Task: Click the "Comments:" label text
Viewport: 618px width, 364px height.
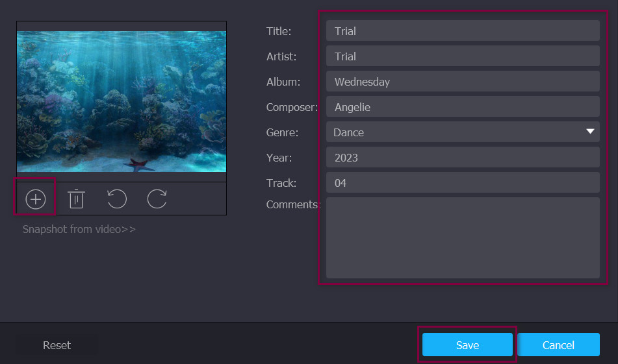Action: point(292,204)
